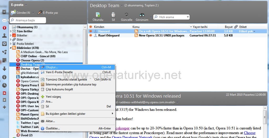Open the Görünüm binoculars view button

tap(142, 17)
